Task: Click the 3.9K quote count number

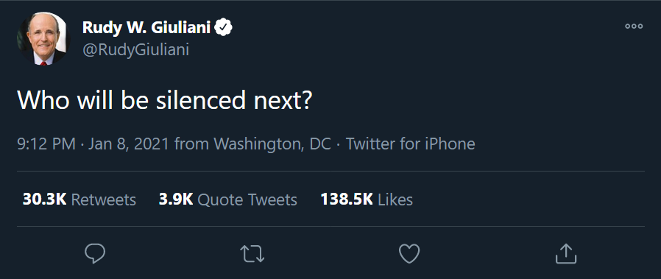Action: [x=176, y=199]
